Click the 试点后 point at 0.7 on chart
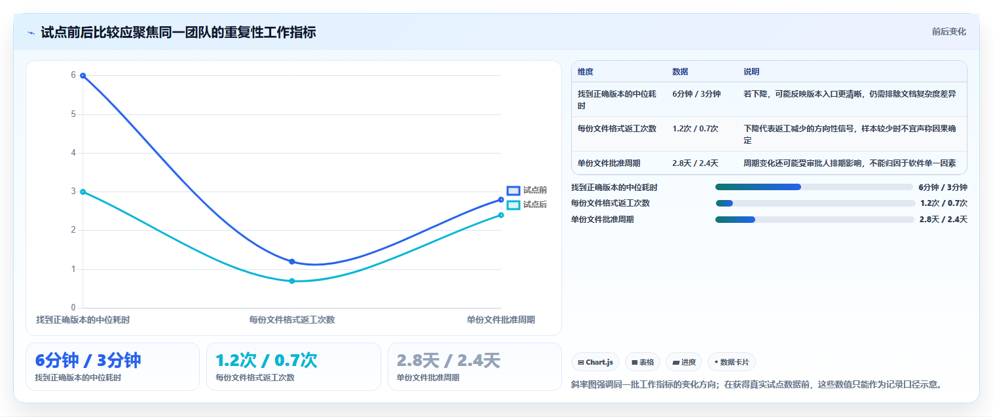This screenshot has width=993, height=417. (292, 281)
